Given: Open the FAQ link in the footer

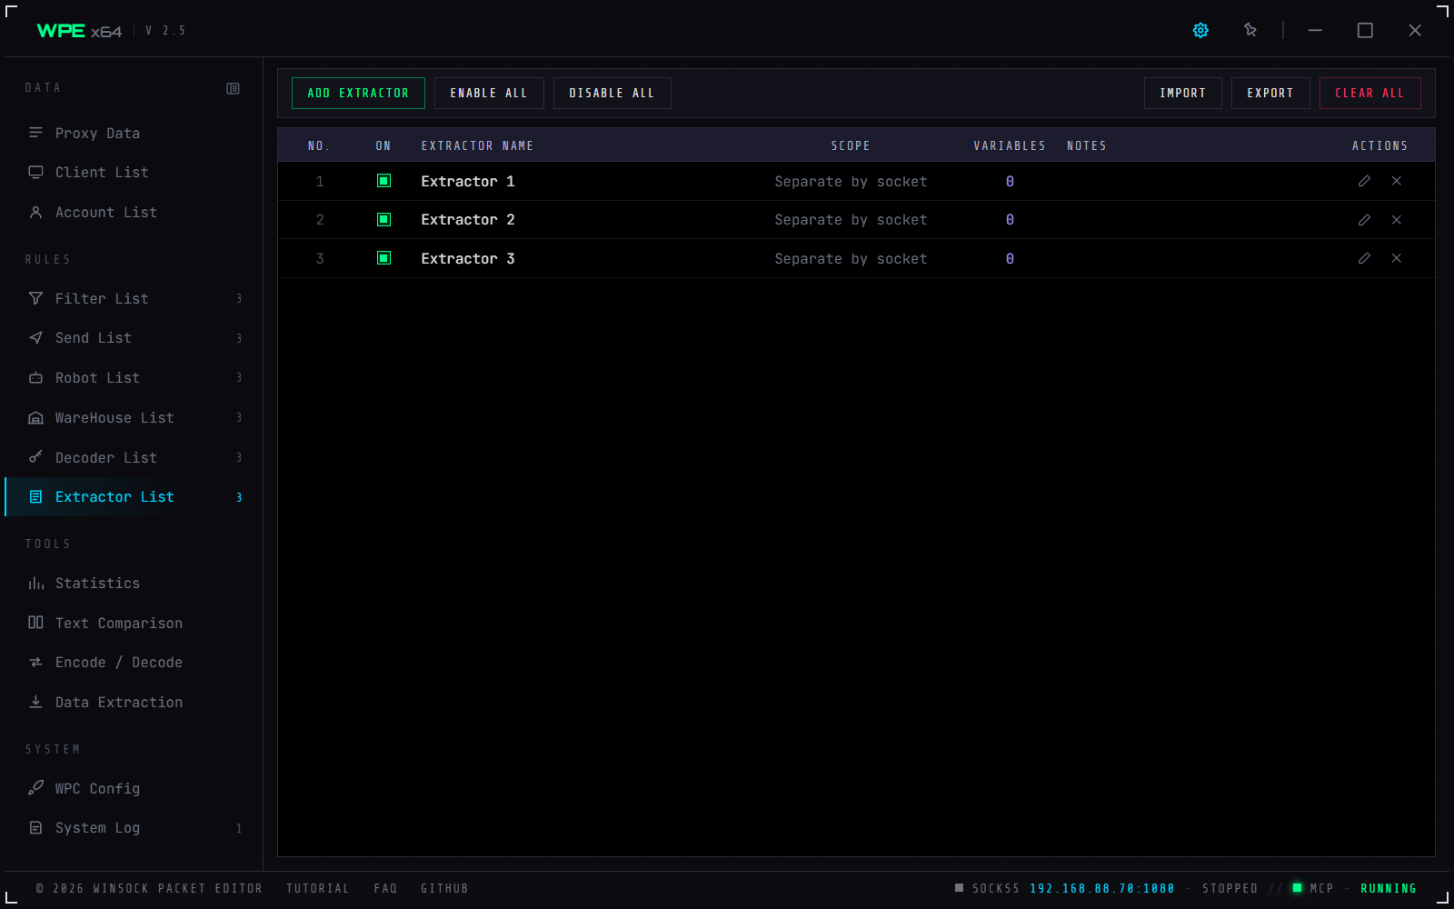Looking at the screenshot, I should (385, 888).
